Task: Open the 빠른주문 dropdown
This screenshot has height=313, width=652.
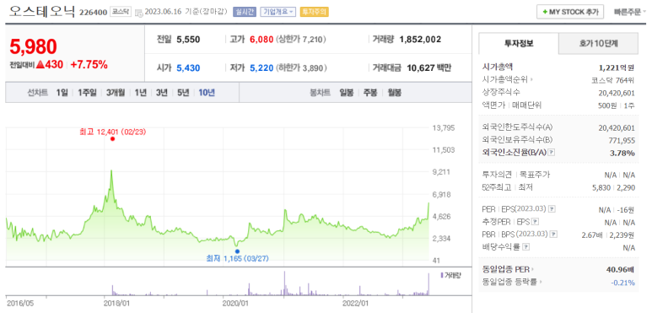Action: click(x=630, y=12)
